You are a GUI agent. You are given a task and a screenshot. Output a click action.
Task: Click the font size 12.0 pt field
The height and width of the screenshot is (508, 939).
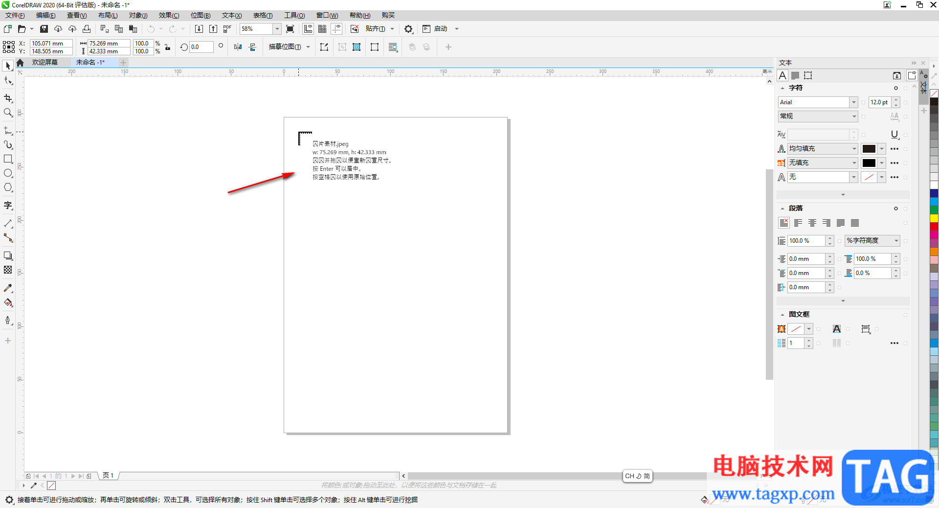click(880, 102)
